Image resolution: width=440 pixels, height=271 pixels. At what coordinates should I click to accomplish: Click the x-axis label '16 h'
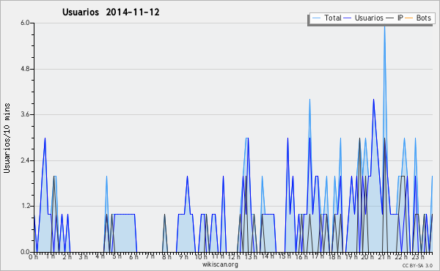point(301,256)
